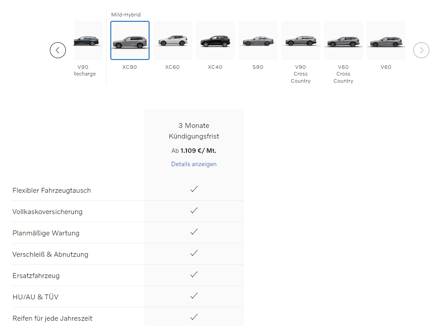Select the V90 Recharge car thumbnail
The height and width of the screenshot is (326, 445).
coord(88,40)
